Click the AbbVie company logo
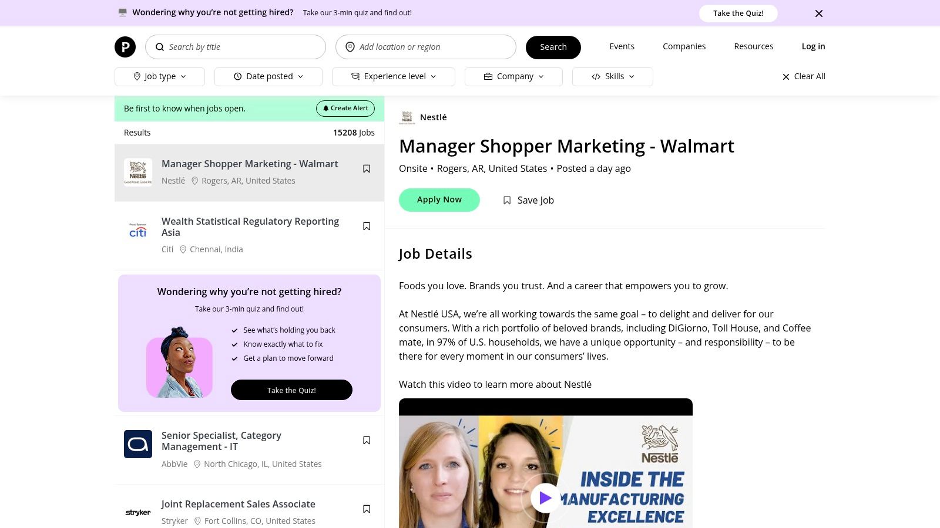This screenshot has height=528, width=940. [x=138, y=444]
